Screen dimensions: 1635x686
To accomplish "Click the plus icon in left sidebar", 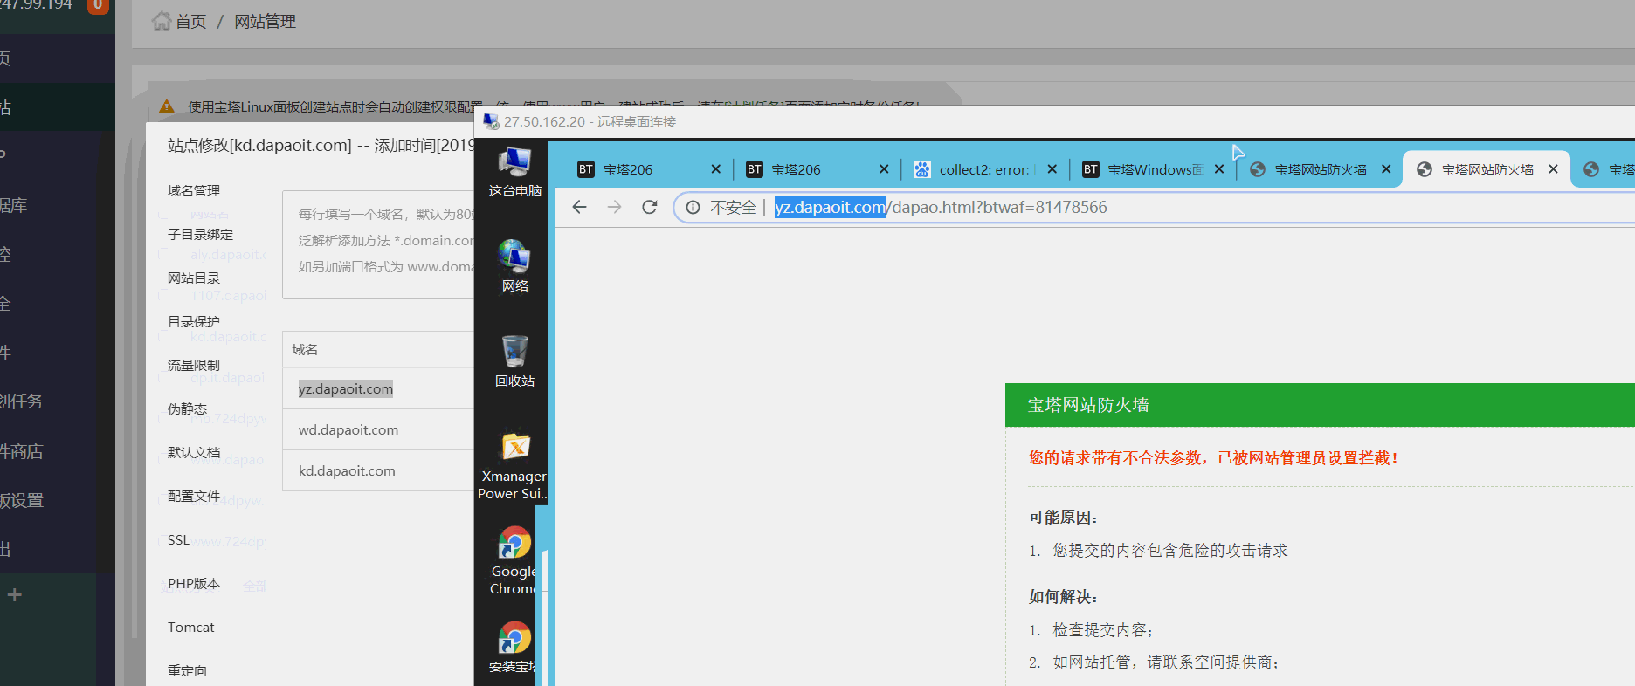I will pos(14,595).
